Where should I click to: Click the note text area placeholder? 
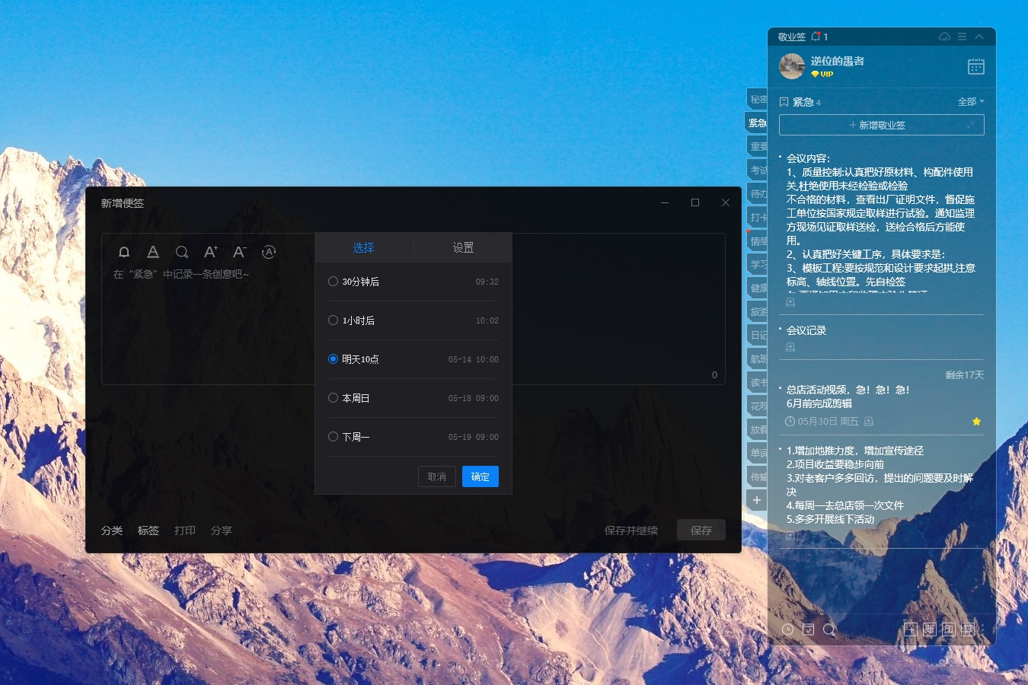tap(181, 274)
